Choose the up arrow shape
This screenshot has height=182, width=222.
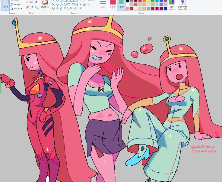[77, 5]
